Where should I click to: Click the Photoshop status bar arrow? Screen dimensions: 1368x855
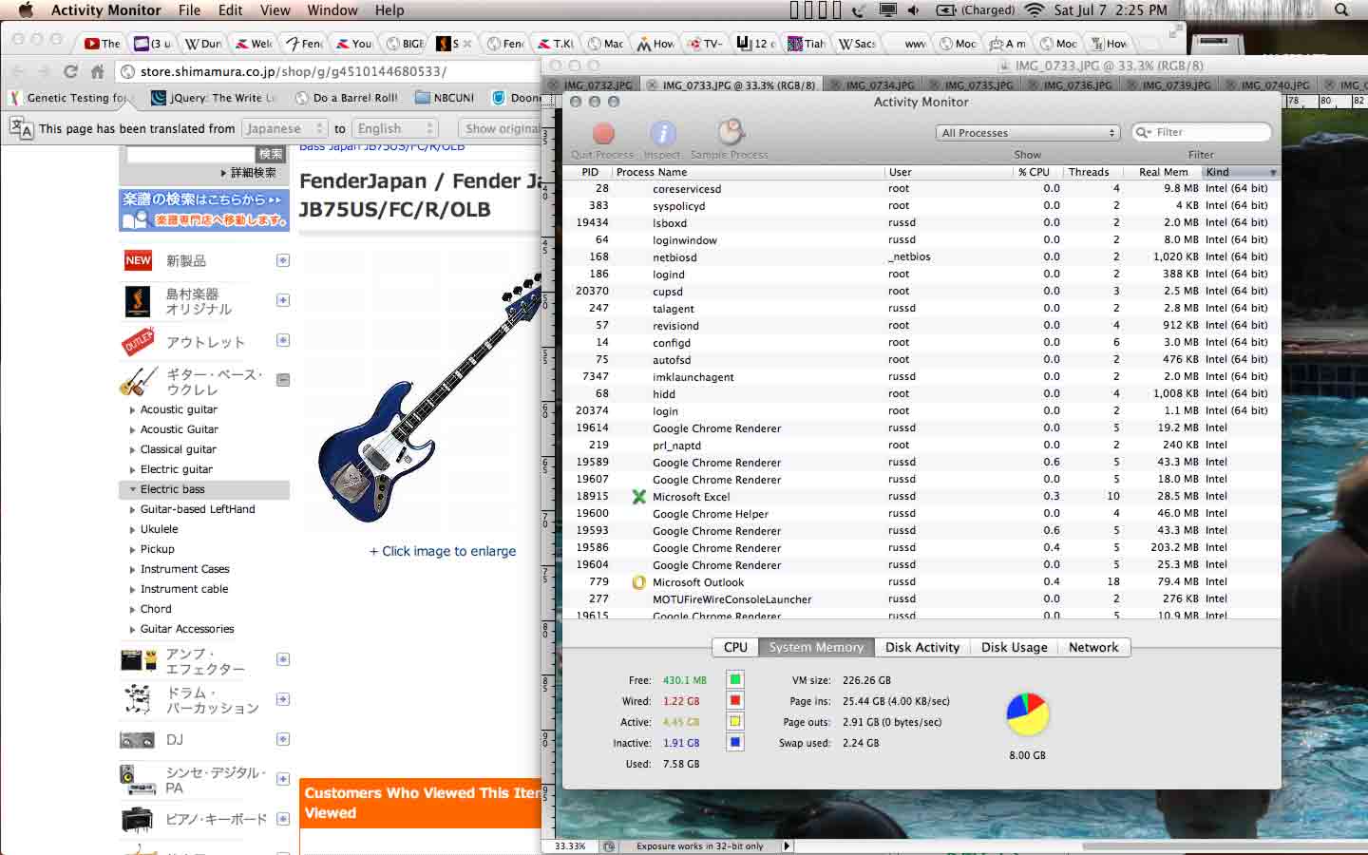(787, 845)
